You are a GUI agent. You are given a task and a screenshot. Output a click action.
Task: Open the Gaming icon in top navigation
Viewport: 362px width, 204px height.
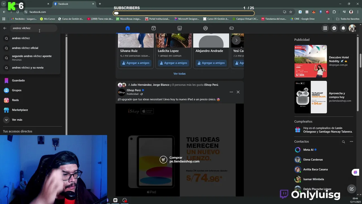coord(231,28)
